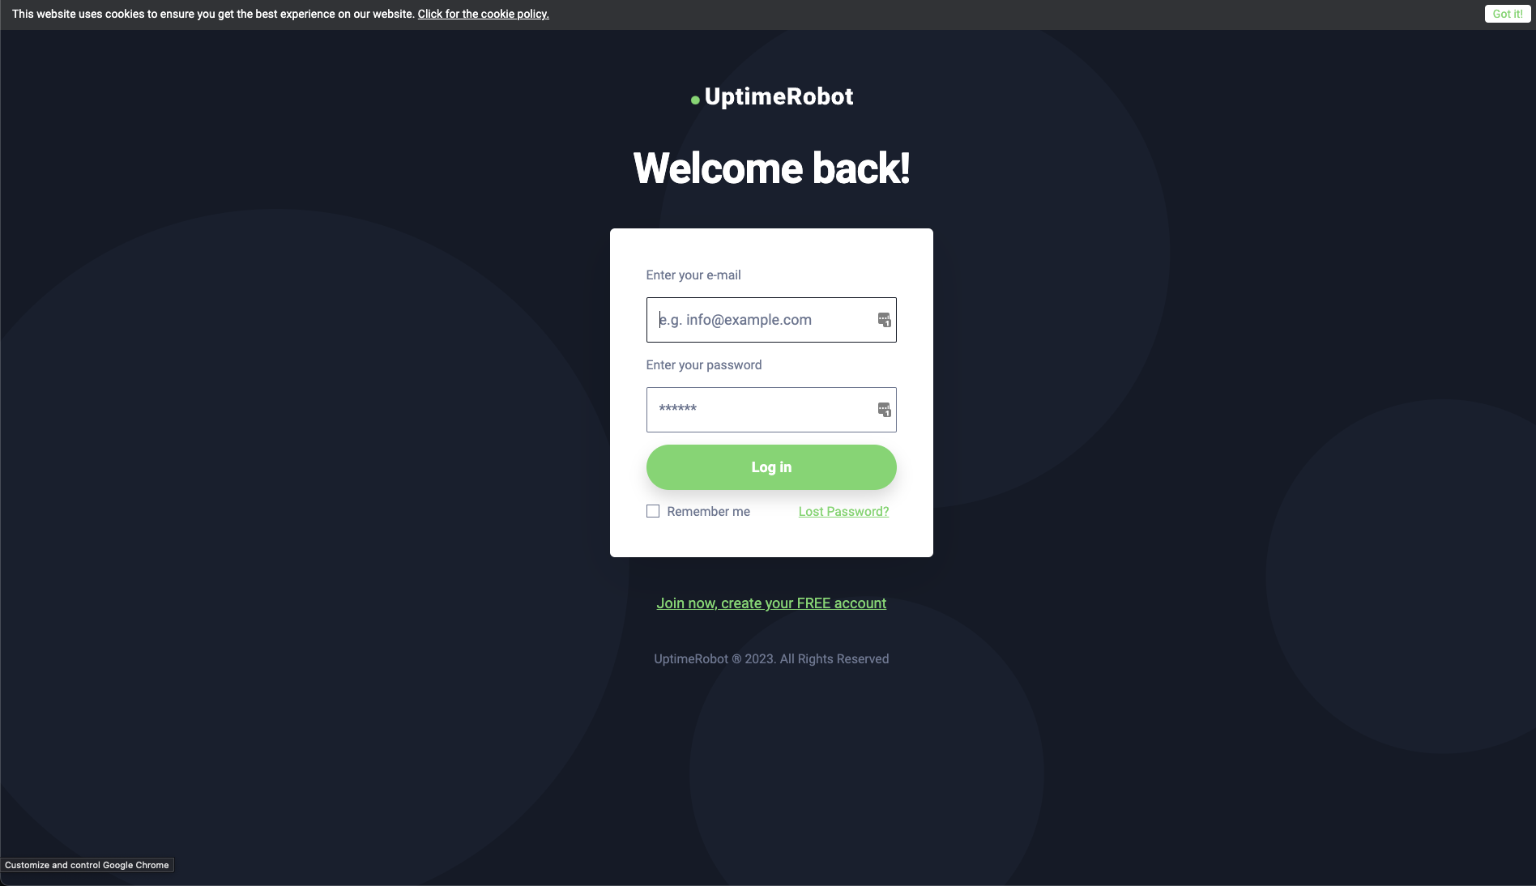Tick the Remember me checkbox
This screenshot has height=886, width=1536.
click(653, 511)
